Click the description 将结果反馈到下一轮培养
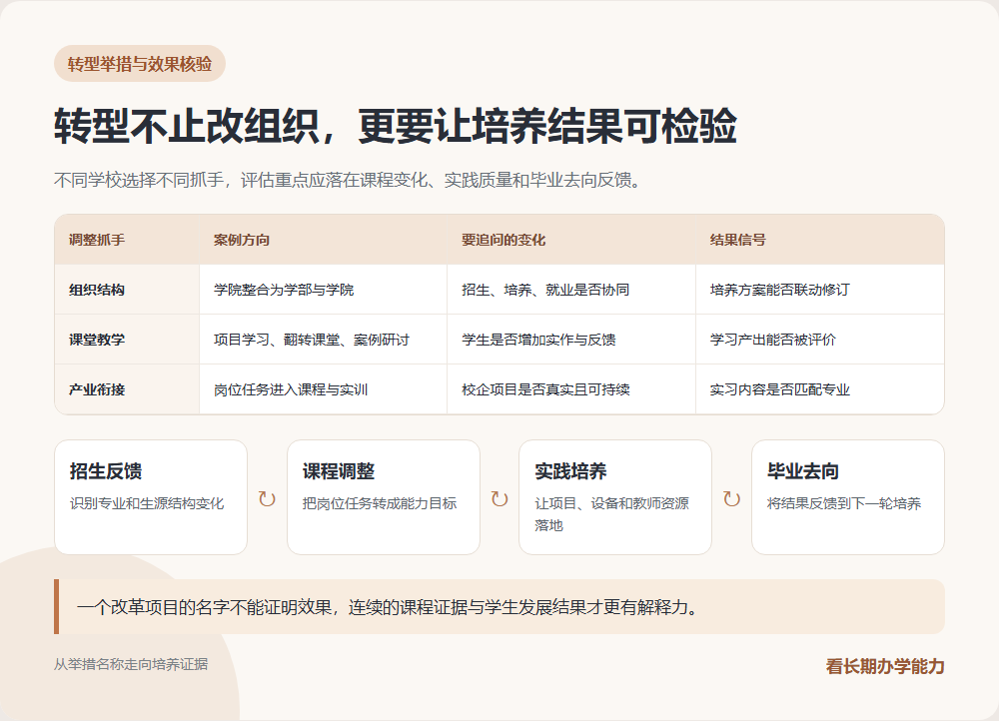 click(x=844, y=503)
